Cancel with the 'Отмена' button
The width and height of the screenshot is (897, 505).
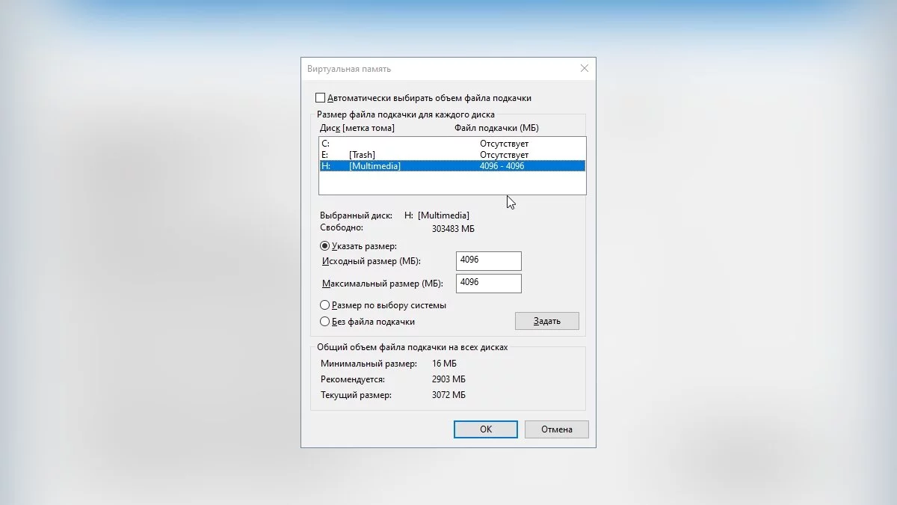[556, 429]
